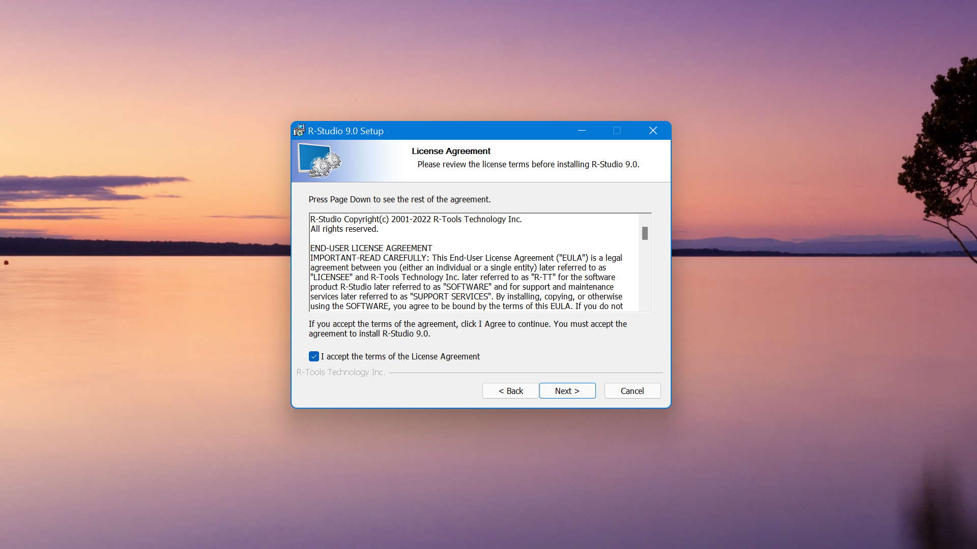Click 'Please review the license terms' subtitle
Screen dimensions: 977x549
pos(528,164)
